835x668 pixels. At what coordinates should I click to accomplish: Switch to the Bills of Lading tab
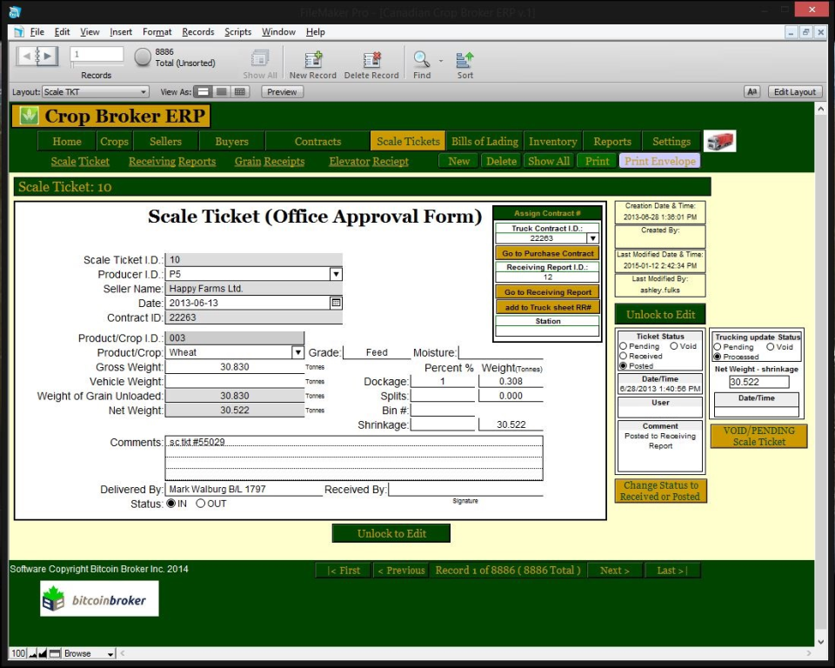click(x=484, y=141)
